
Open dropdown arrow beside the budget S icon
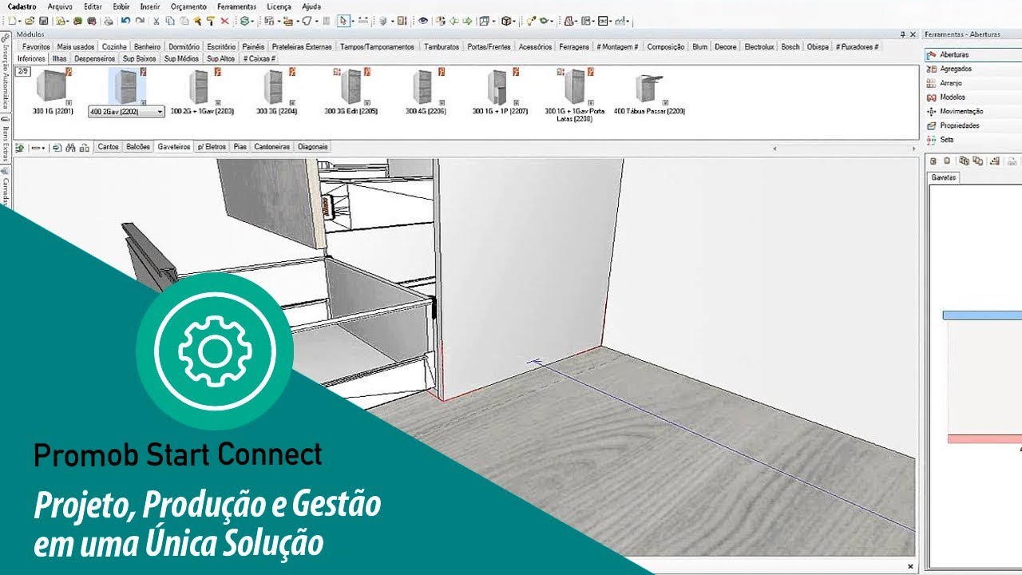coord(252,21)
